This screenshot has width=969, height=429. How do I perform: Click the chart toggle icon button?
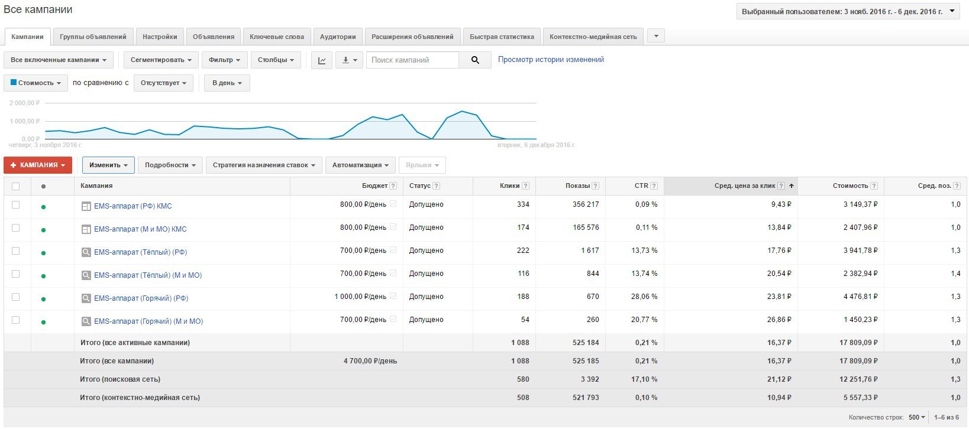(x=321, y=60)
